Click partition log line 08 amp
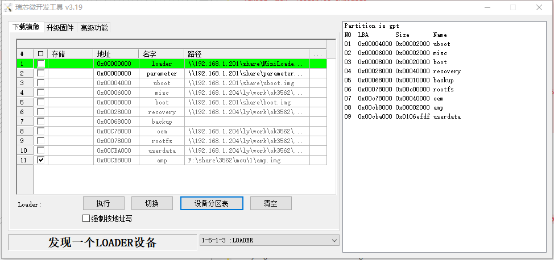The width and height of the screenshot is (554, 260). pyautogui.click(x=394, y=108)
